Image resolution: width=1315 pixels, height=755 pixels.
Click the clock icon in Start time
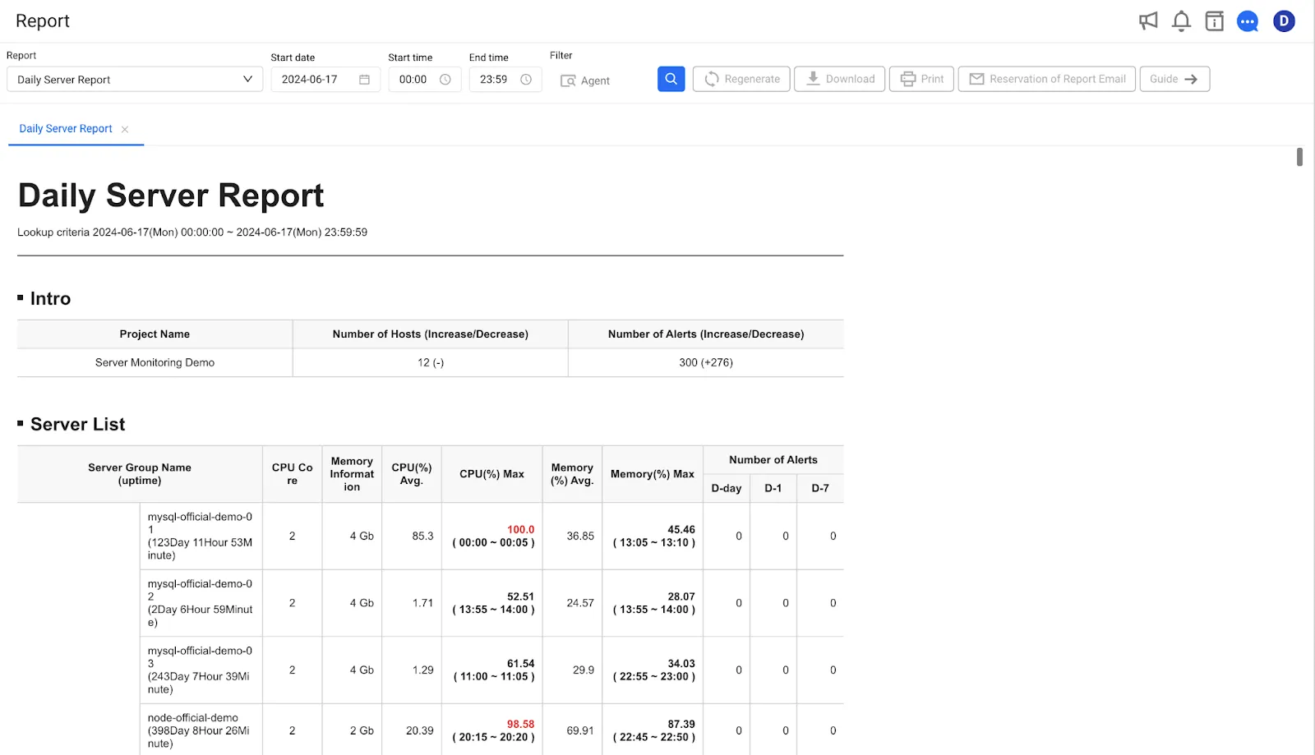[445, 80]
